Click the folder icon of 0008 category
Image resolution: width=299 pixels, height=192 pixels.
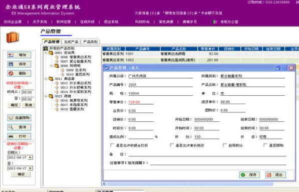pyautogui.click(x=57, y=66)
